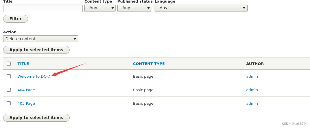Screen dimensions: 310x128
Task: Open the Content type dropdown
Action: click(100, 8)
